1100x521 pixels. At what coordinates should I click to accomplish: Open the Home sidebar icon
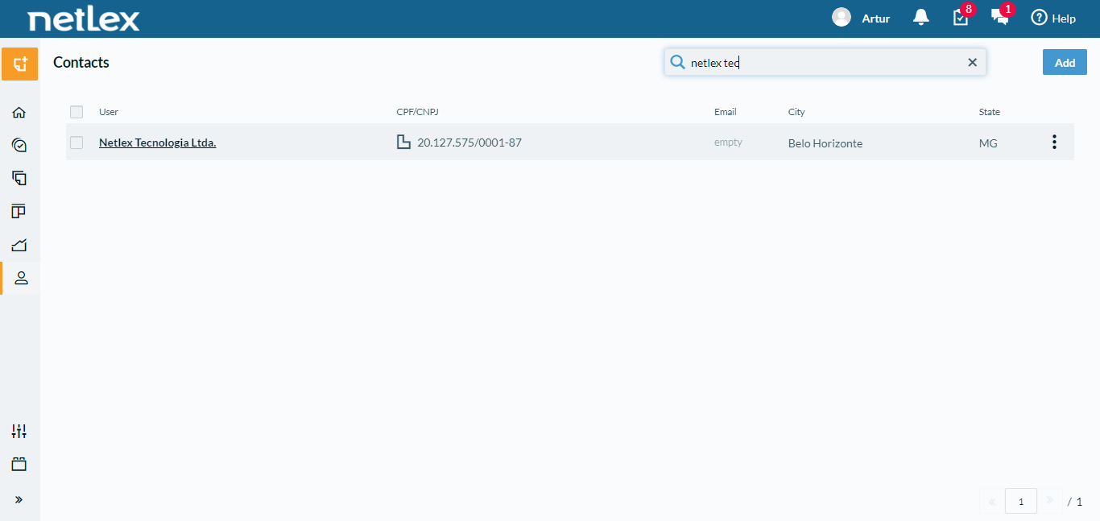coord(19,112)
